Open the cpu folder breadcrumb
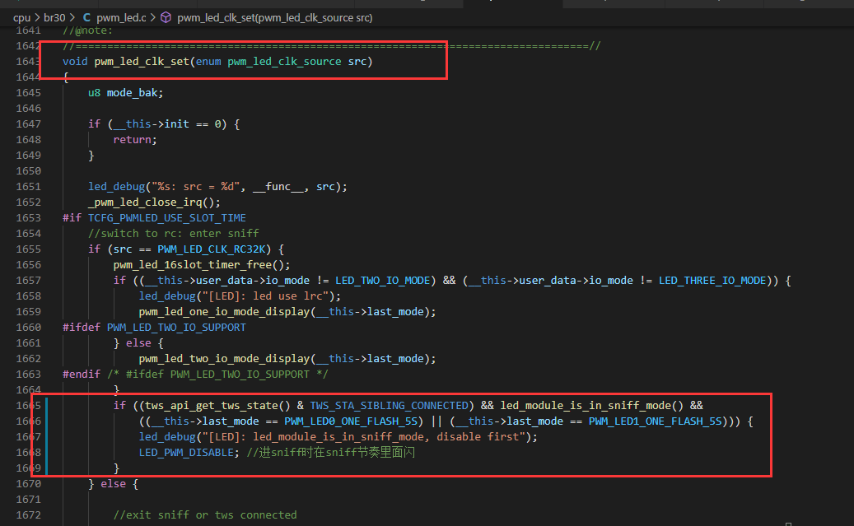Viewport: 854px width, 526px height. pos(21,17)
